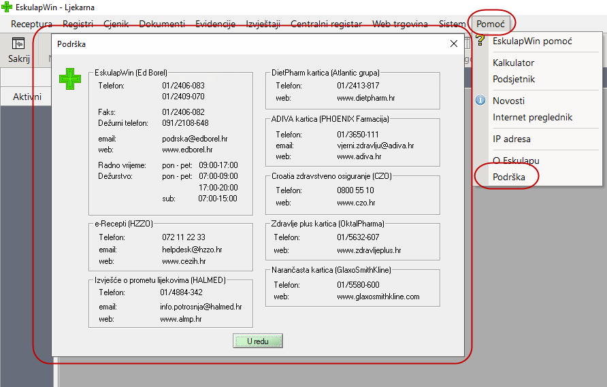Choose Podsjetnik in the Pomoć menu

click(514, 79)
